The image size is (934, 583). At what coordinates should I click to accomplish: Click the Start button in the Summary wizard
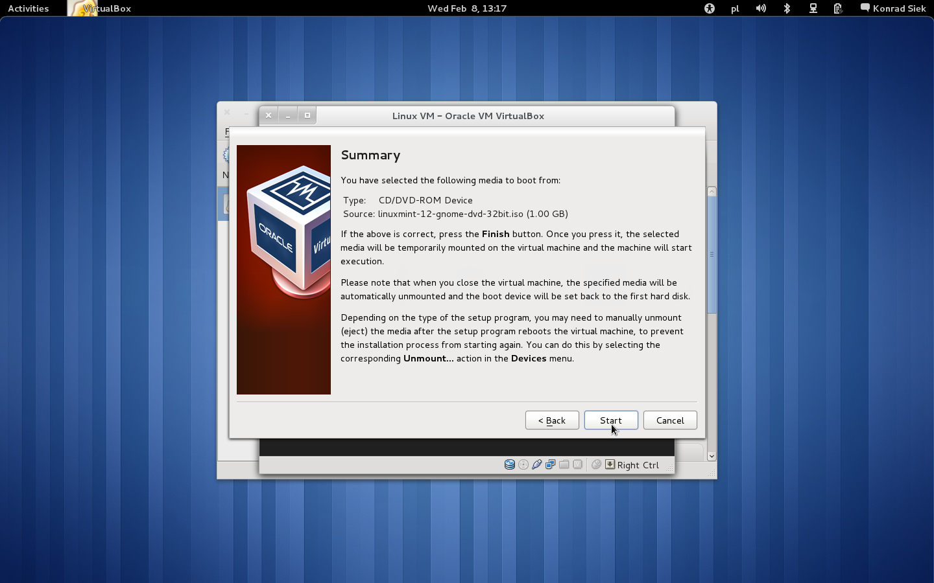click(x=611, y=420)
